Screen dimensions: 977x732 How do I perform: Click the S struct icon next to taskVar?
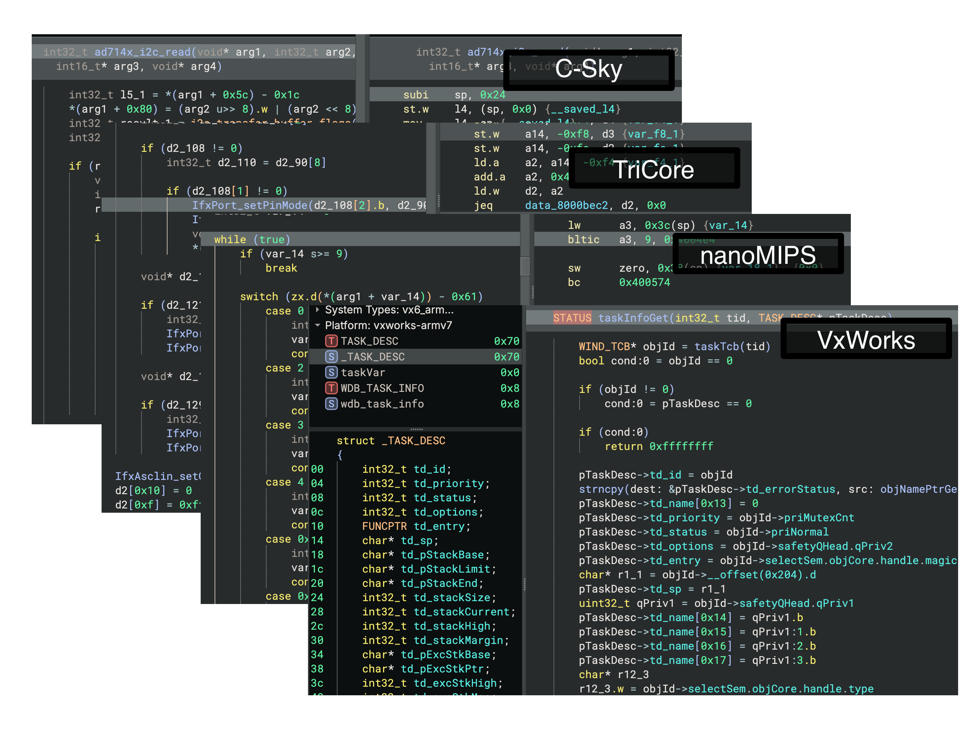pos(331,372)
